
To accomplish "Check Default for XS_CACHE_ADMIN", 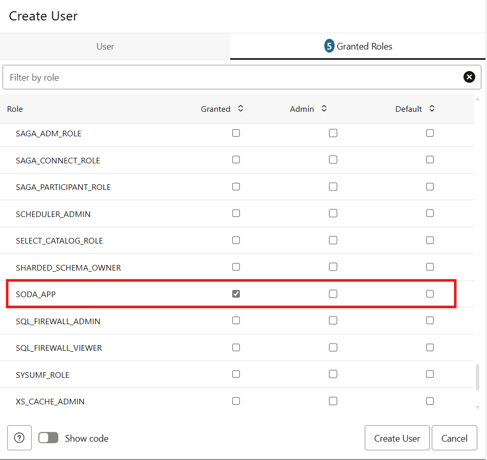I will [x=430, y=401].
